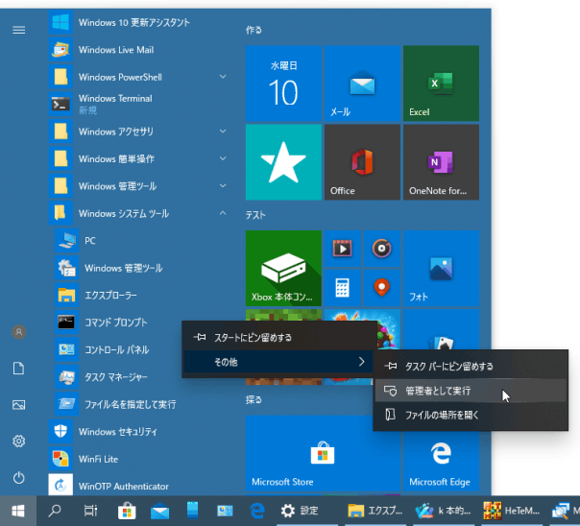Screen dimensions: 580x526
Task: Open Settings gear in the Start sidebar
Action: point(19,441)
